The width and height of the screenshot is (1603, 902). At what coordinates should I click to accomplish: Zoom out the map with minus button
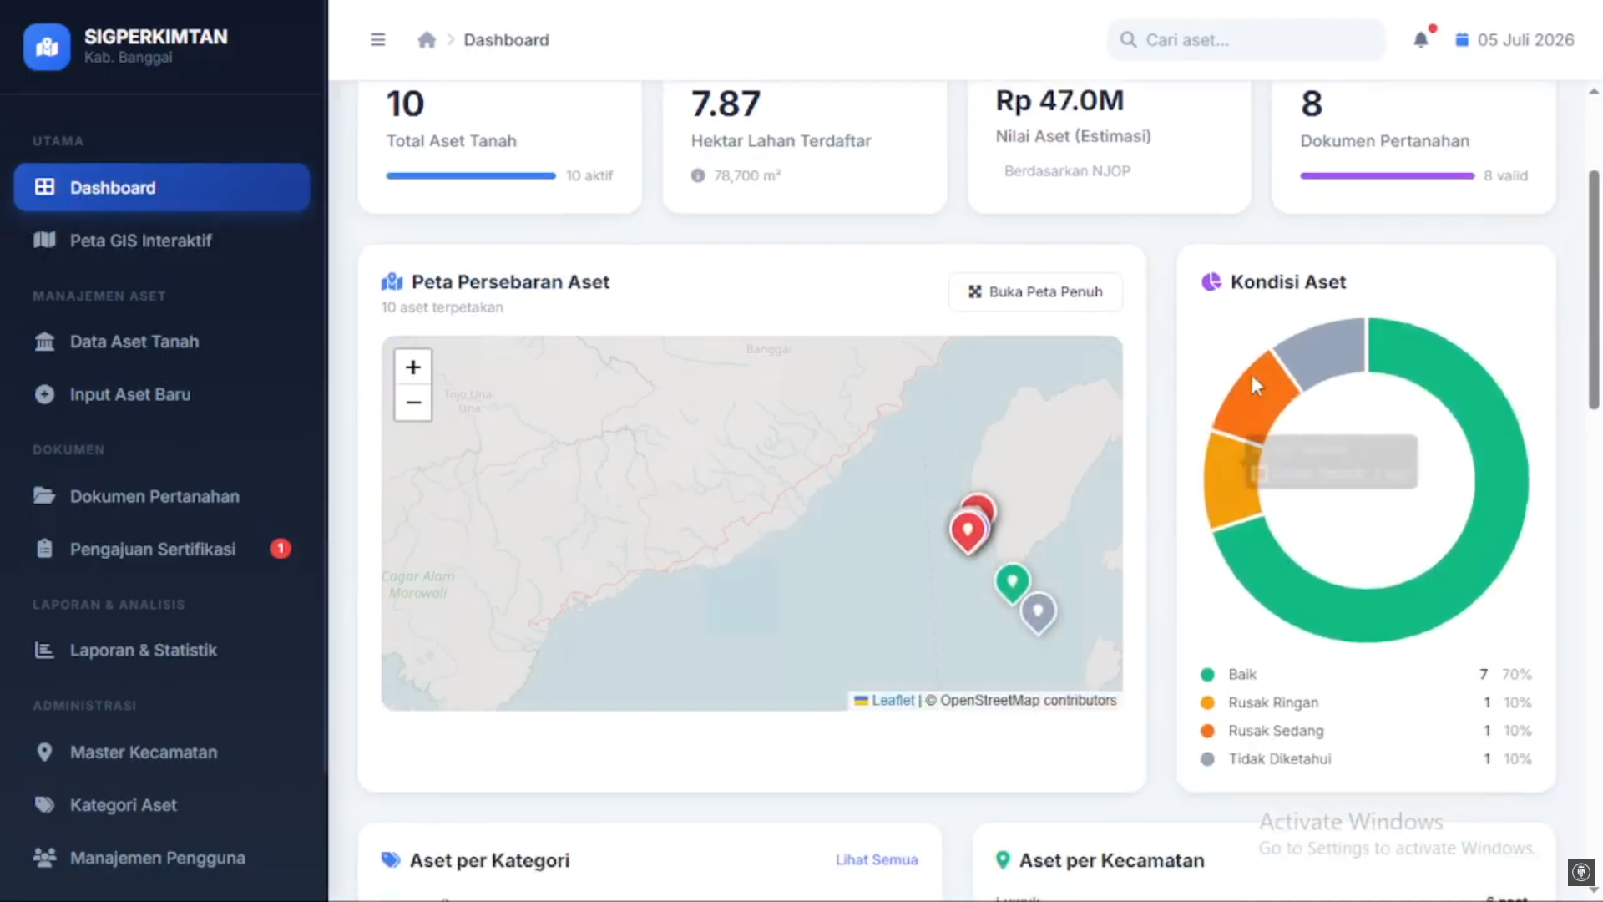(x=412, y=403)
